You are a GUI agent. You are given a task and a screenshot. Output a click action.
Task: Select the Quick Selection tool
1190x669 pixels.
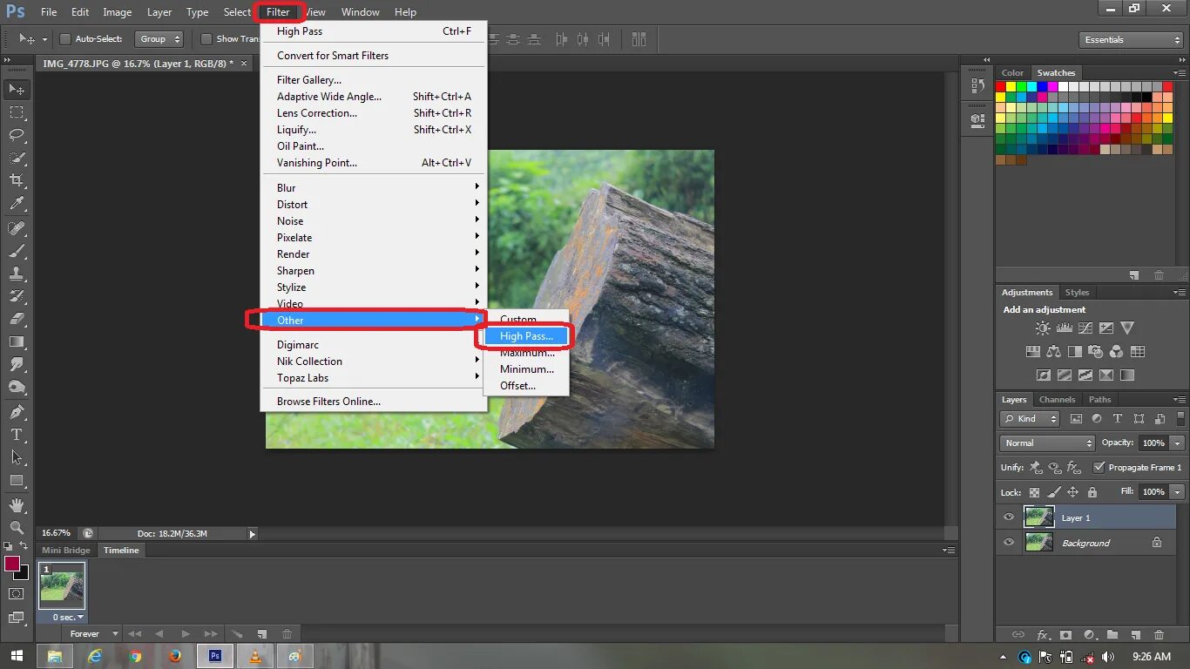(17, 158)
